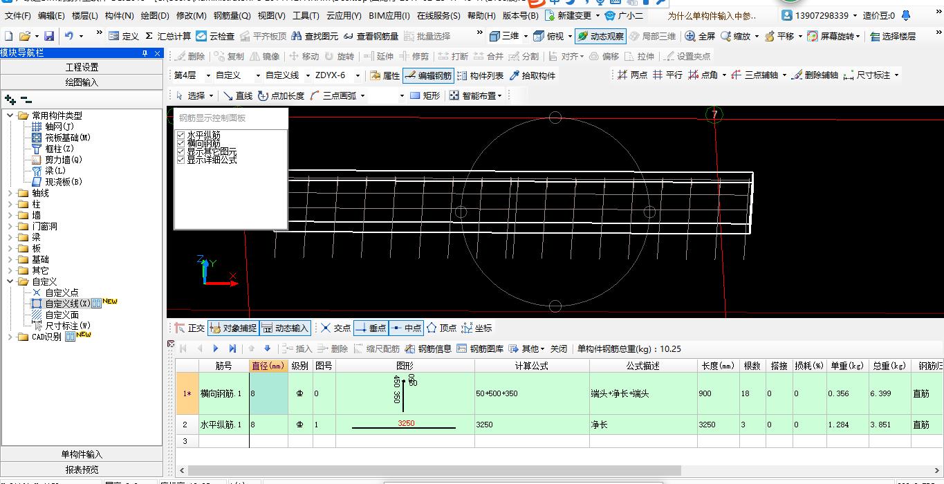Viewport: 944px width, 484px height.
Task: Click the 3250 calculation formula cell
Action: (x=531, y=424)
